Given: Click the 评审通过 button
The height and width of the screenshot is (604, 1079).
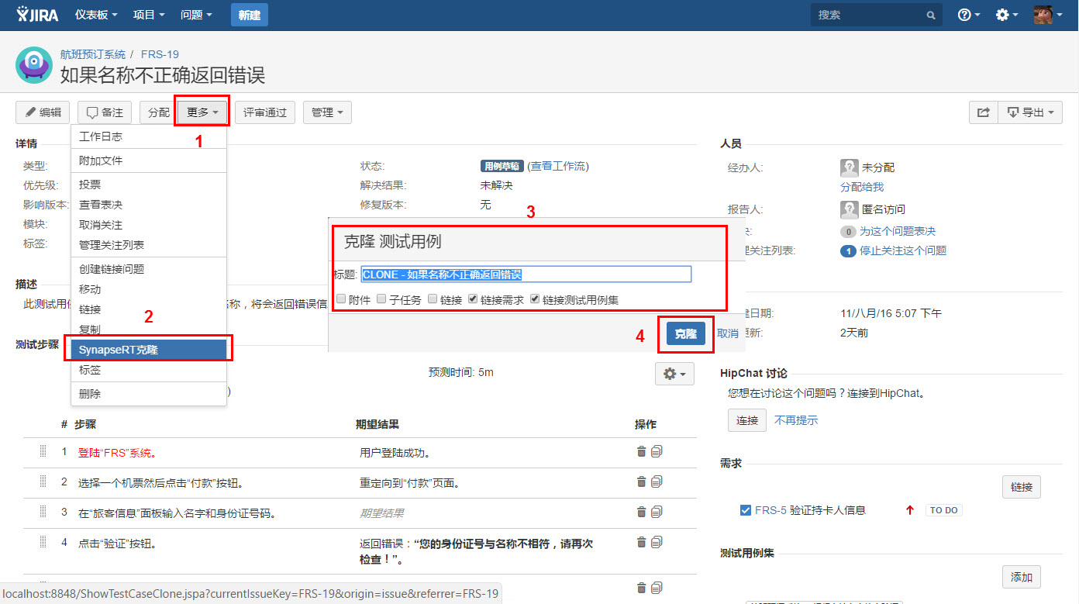Looking at the screenshot, I should click(x=265, y=112).
